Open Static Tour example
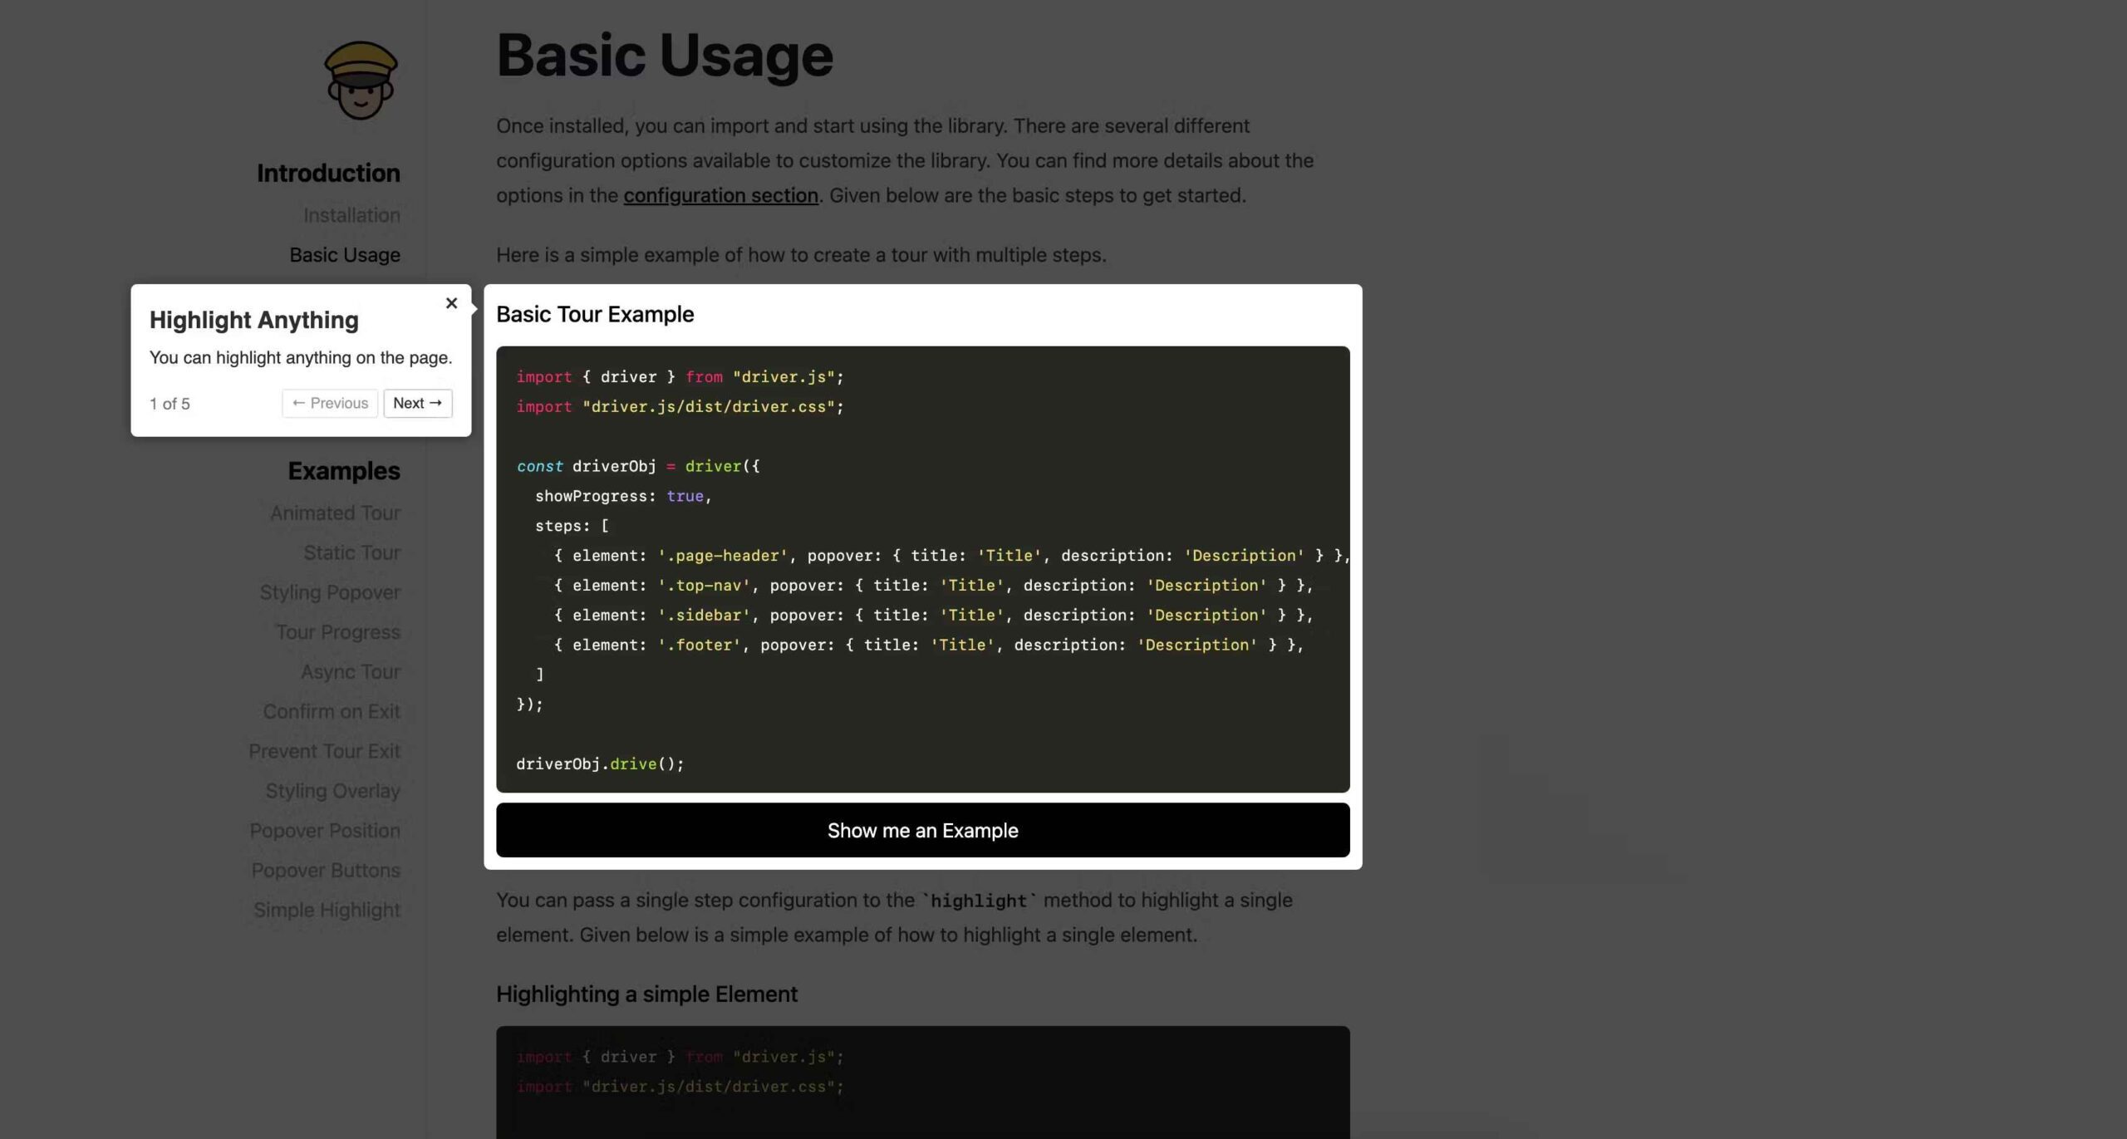The width and height of the screenshot is (2127, 1139). (351, 553)
